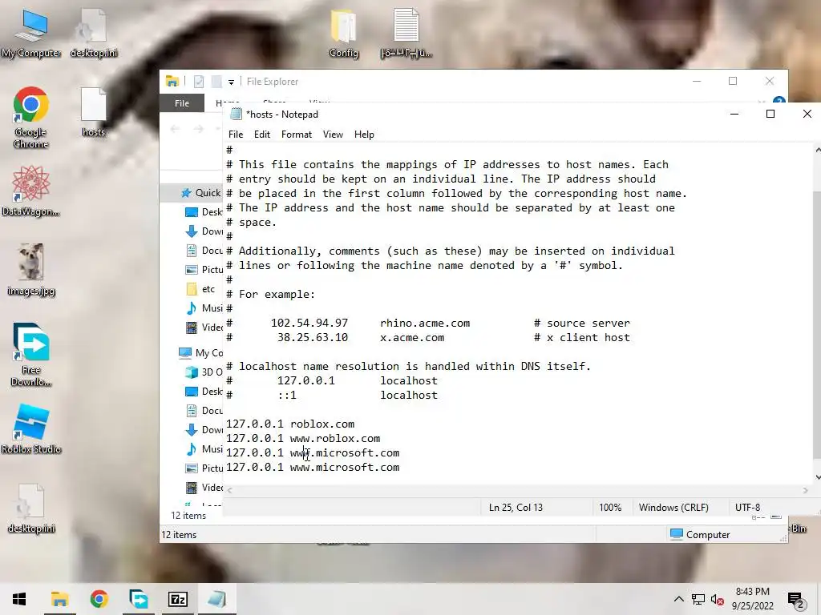
Task: Open My Computer desktop icon
Action: [x=31, y=34]
